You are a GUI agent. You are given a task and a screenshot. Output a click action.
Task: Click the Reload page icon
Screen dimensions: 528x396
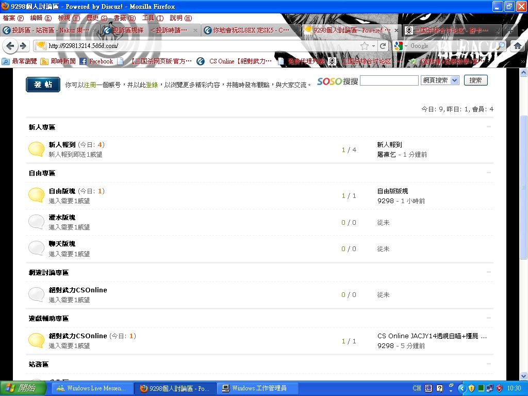click(x=383, y=46)
